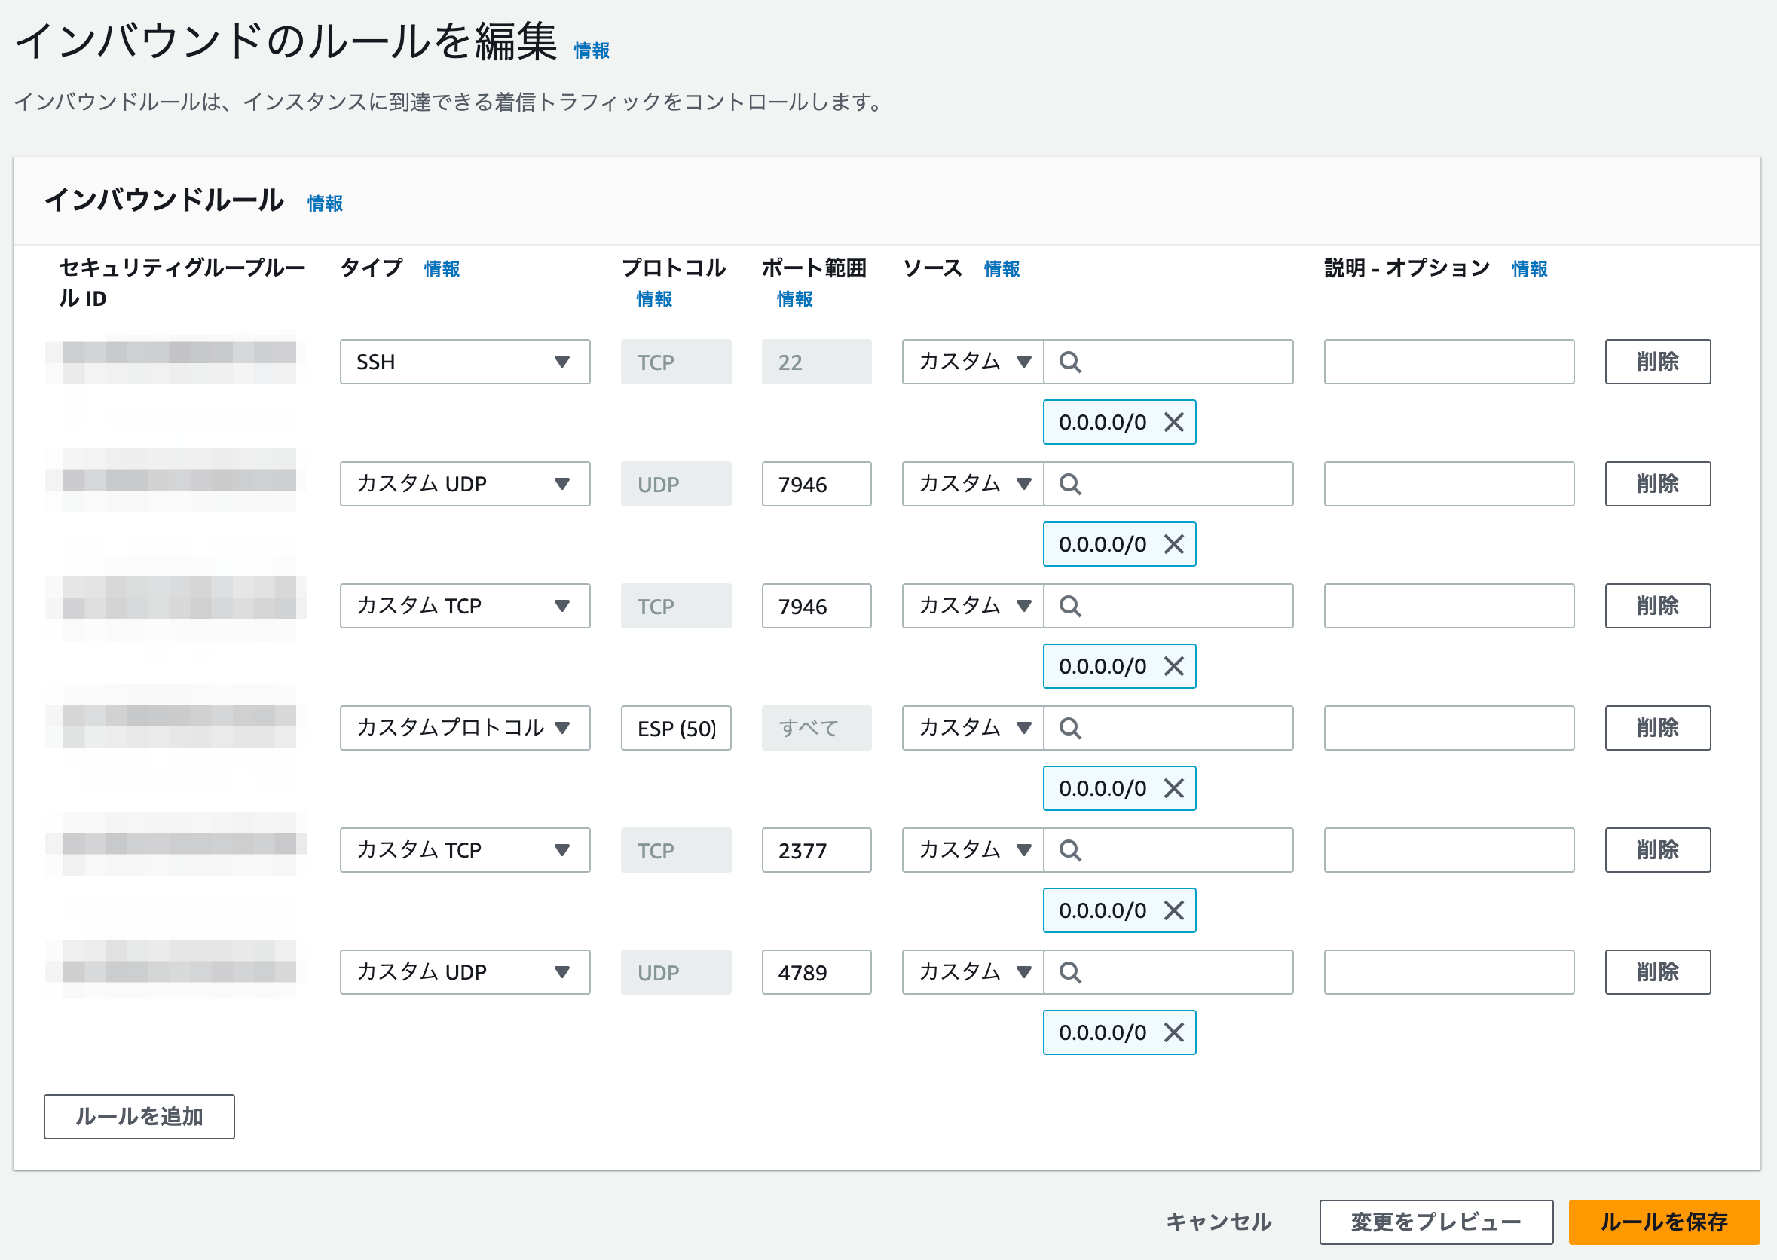Open the カスタム TCP type dropdown for port 7946
The height and width of the screenshot is (1260, 1777).
coord(465,605)
